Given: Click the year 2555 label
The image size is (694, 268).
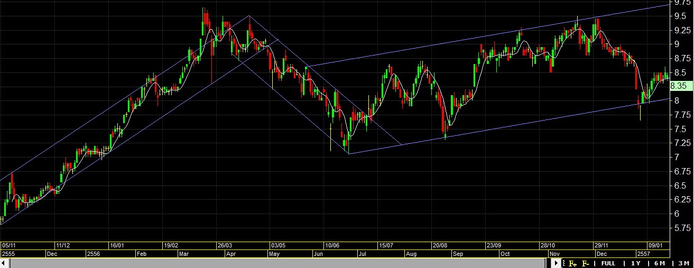Looking at the screenshot, I should 9,254.
